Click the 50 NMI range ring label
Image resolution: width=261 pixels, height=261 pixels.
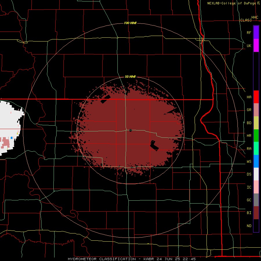(130, 77)
